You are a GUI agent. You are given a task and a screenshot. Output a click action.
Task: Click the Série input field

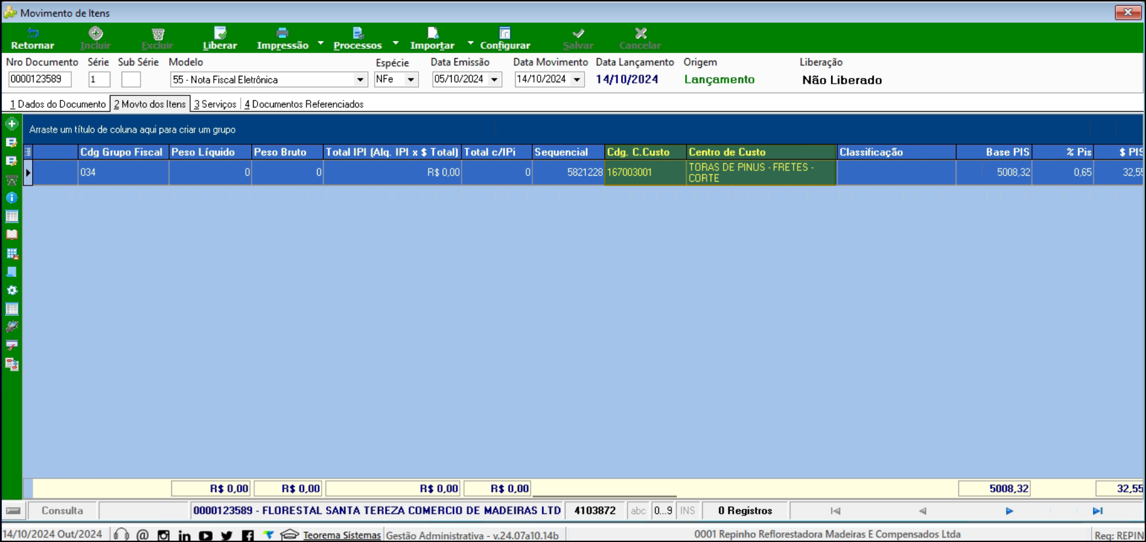coord(99,80)
